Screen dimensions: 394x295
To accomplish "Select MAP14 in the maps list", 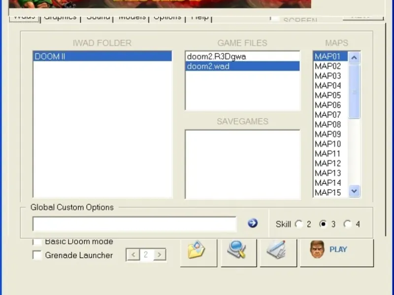I will (330, 183).
